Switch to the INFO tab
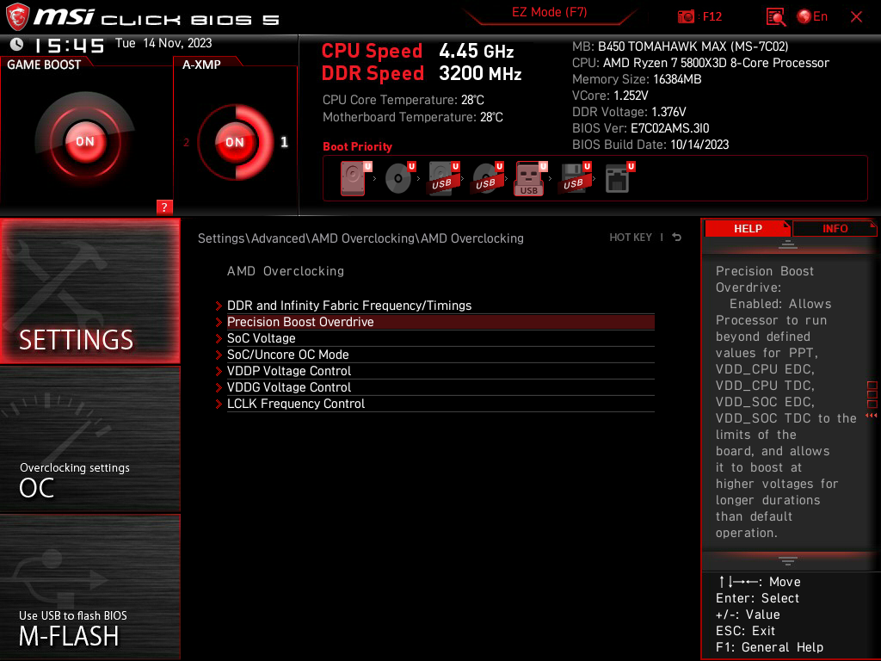Image resolution: width=881 pixels, height=661 pixels. (835, 228)
